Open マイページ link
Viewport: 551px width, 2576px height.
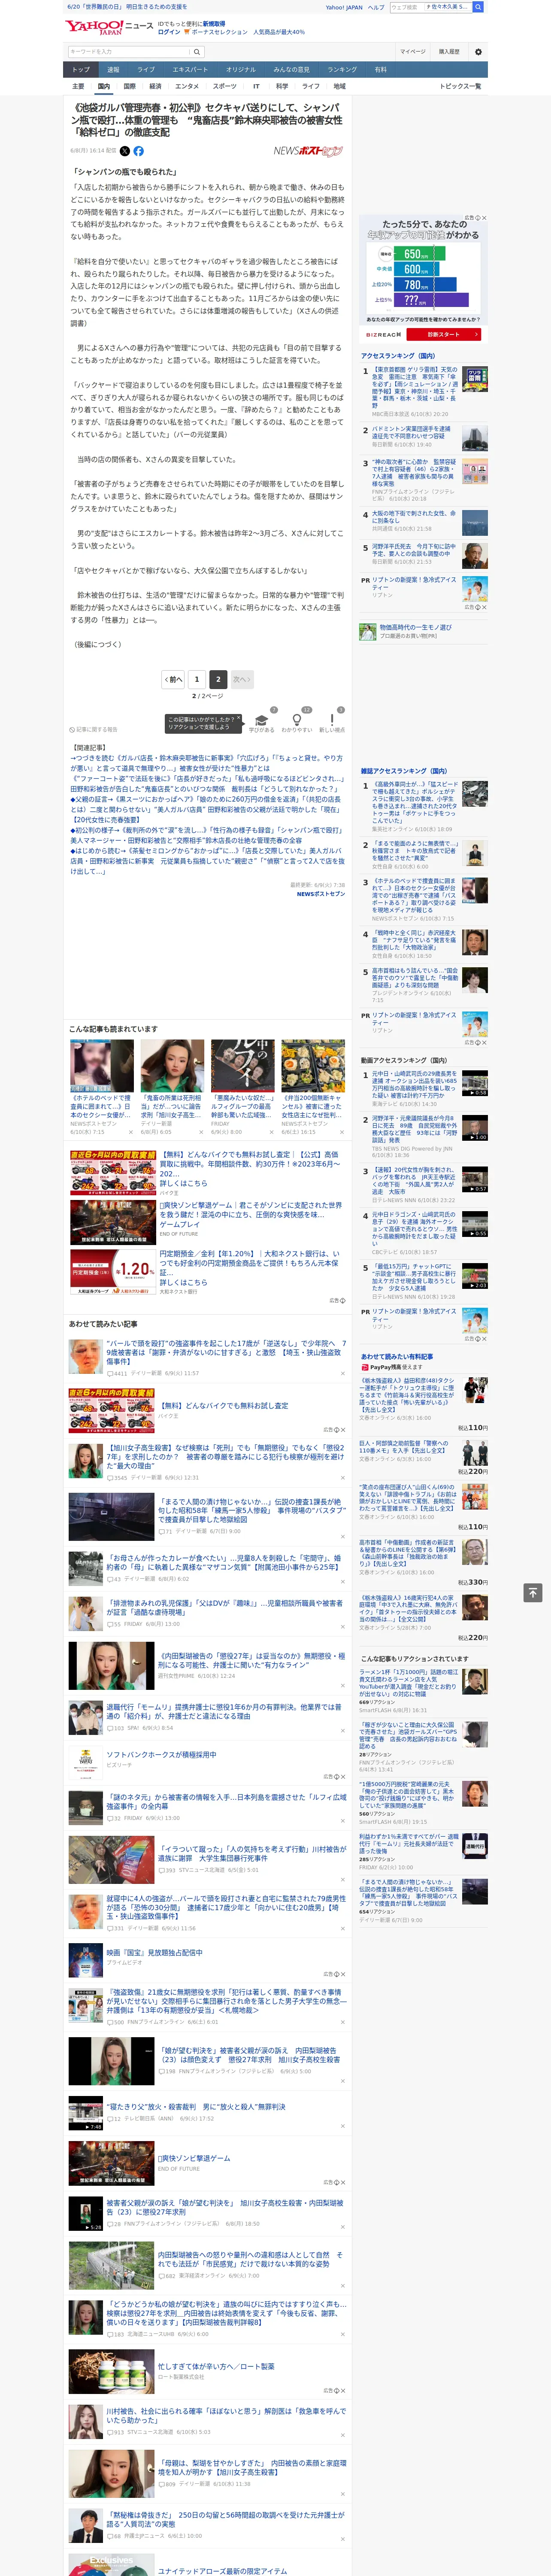click(x=413, y=52)
